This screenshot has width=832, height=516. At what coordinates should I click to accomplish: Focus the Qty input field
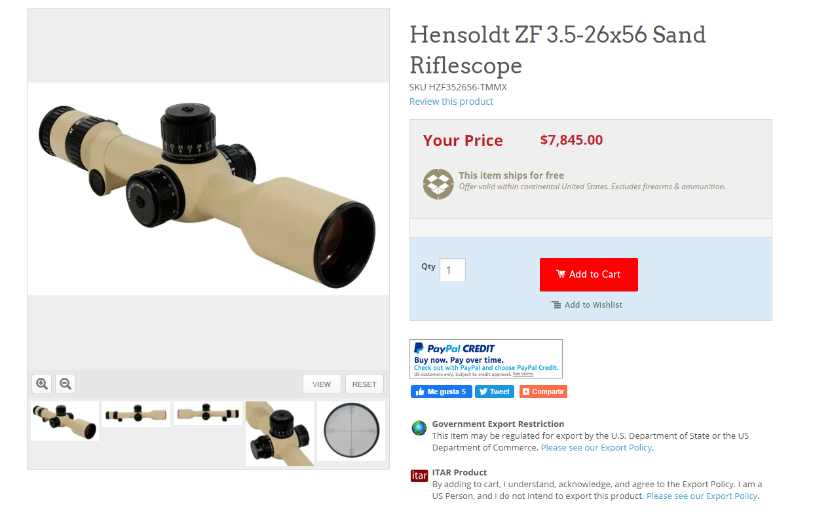point(453,270)
